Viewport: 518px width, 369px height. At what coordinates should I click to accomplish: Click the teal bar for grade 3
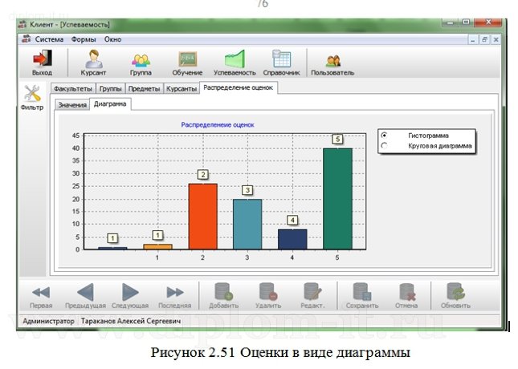coord(247,224)
